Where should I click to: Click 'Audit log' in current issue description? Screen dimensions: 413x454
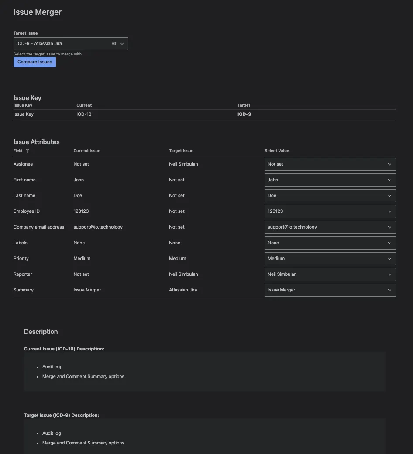pos(52,367)
